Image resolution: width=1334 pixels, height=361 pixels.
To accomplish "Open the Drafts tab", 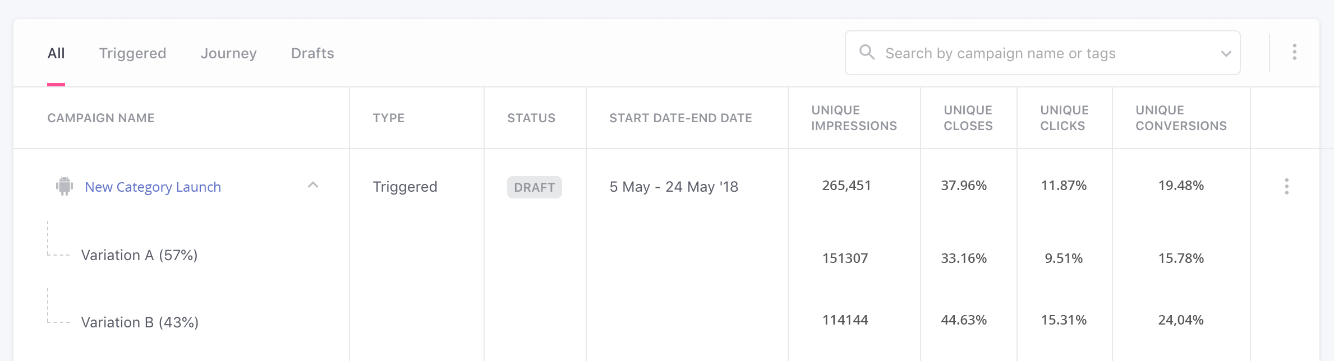I will tap(312, 53).
